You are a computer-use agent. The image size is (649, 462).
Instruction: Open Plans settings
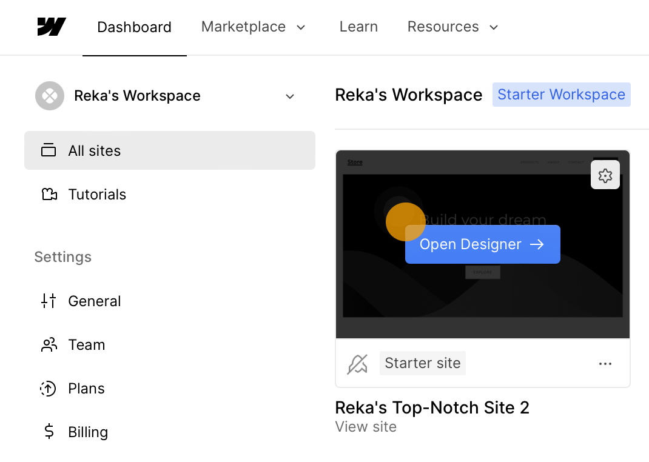click(x=86, y=389)
